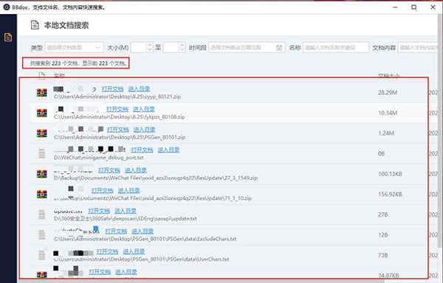Screen dimensions: 443x283
Task: Focus the 名称 file name input
Action: (x=336, y=48)
